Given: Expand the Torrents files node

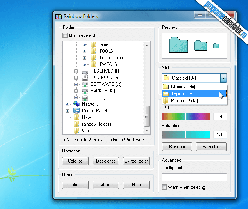Looking at the screenshot, I should (x=84, y=58).
